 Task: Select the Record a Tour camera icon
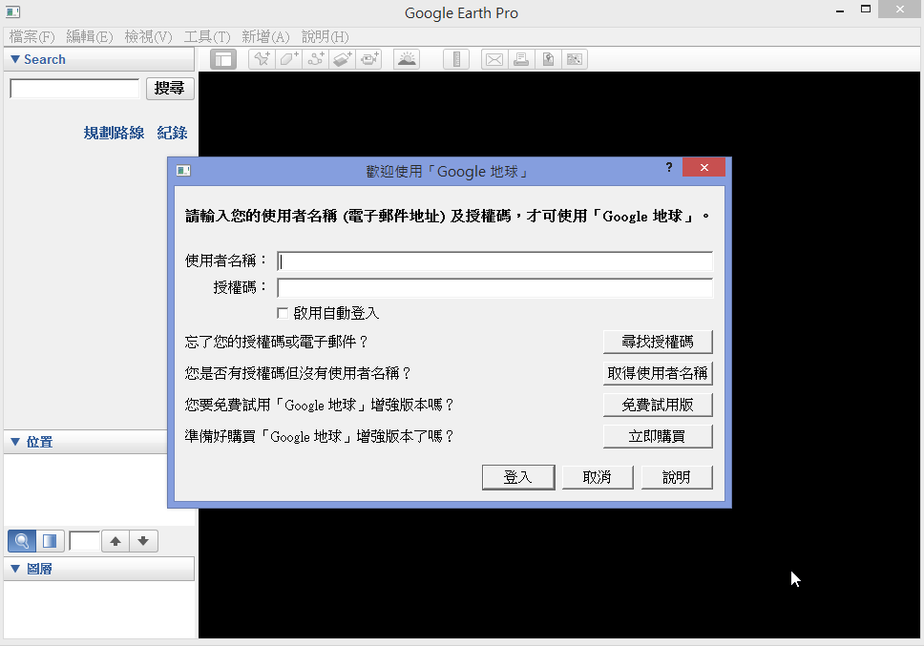tap(369, 59)
